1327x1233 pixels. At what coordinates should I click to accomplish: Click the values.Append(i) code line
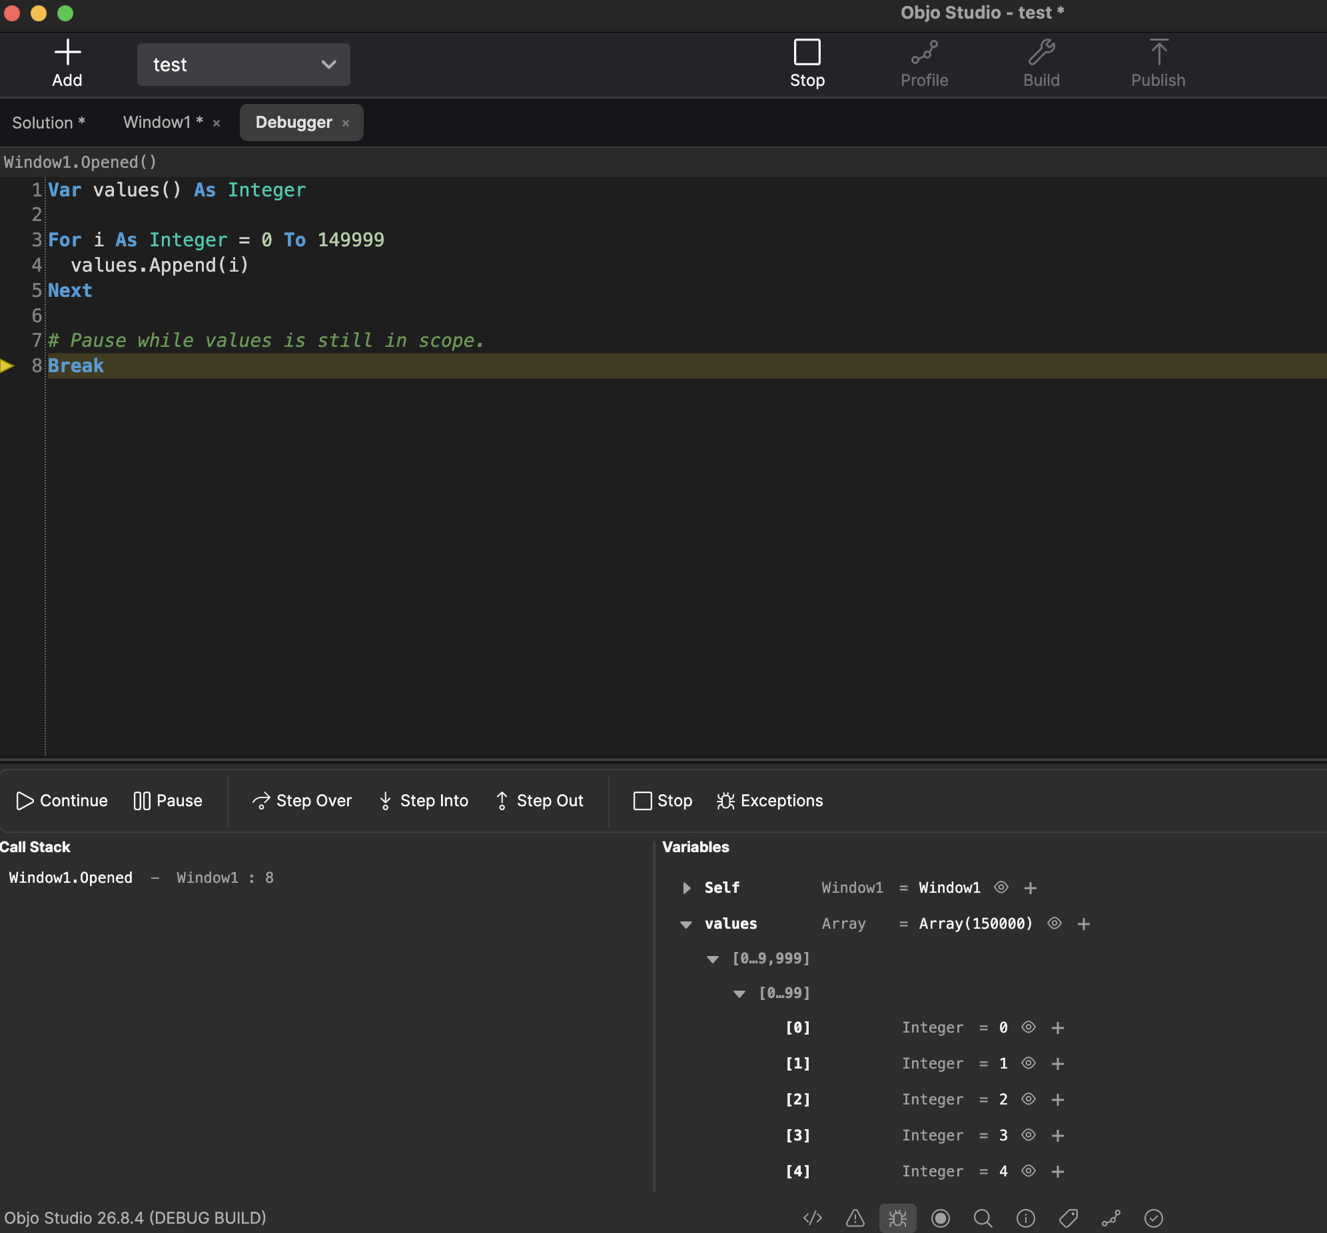(159, 266)
